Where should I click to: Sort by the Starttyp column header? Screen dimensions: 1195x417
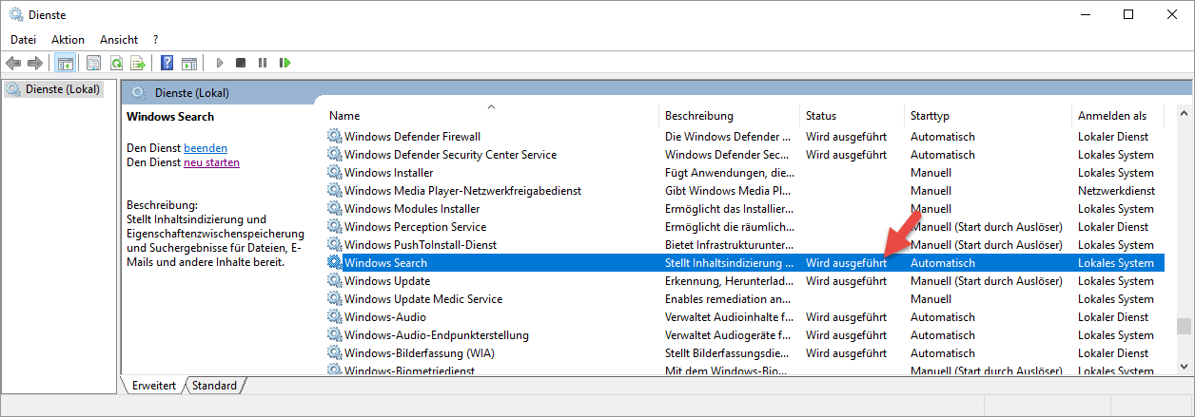coord(930,116)
